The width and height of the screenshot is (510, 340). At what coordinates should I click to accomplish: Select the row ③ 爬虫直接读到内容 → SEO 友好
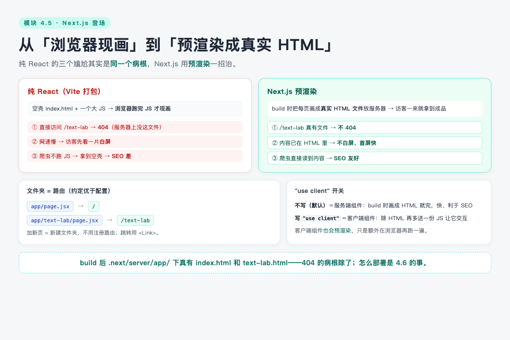[x=375, y=158]
